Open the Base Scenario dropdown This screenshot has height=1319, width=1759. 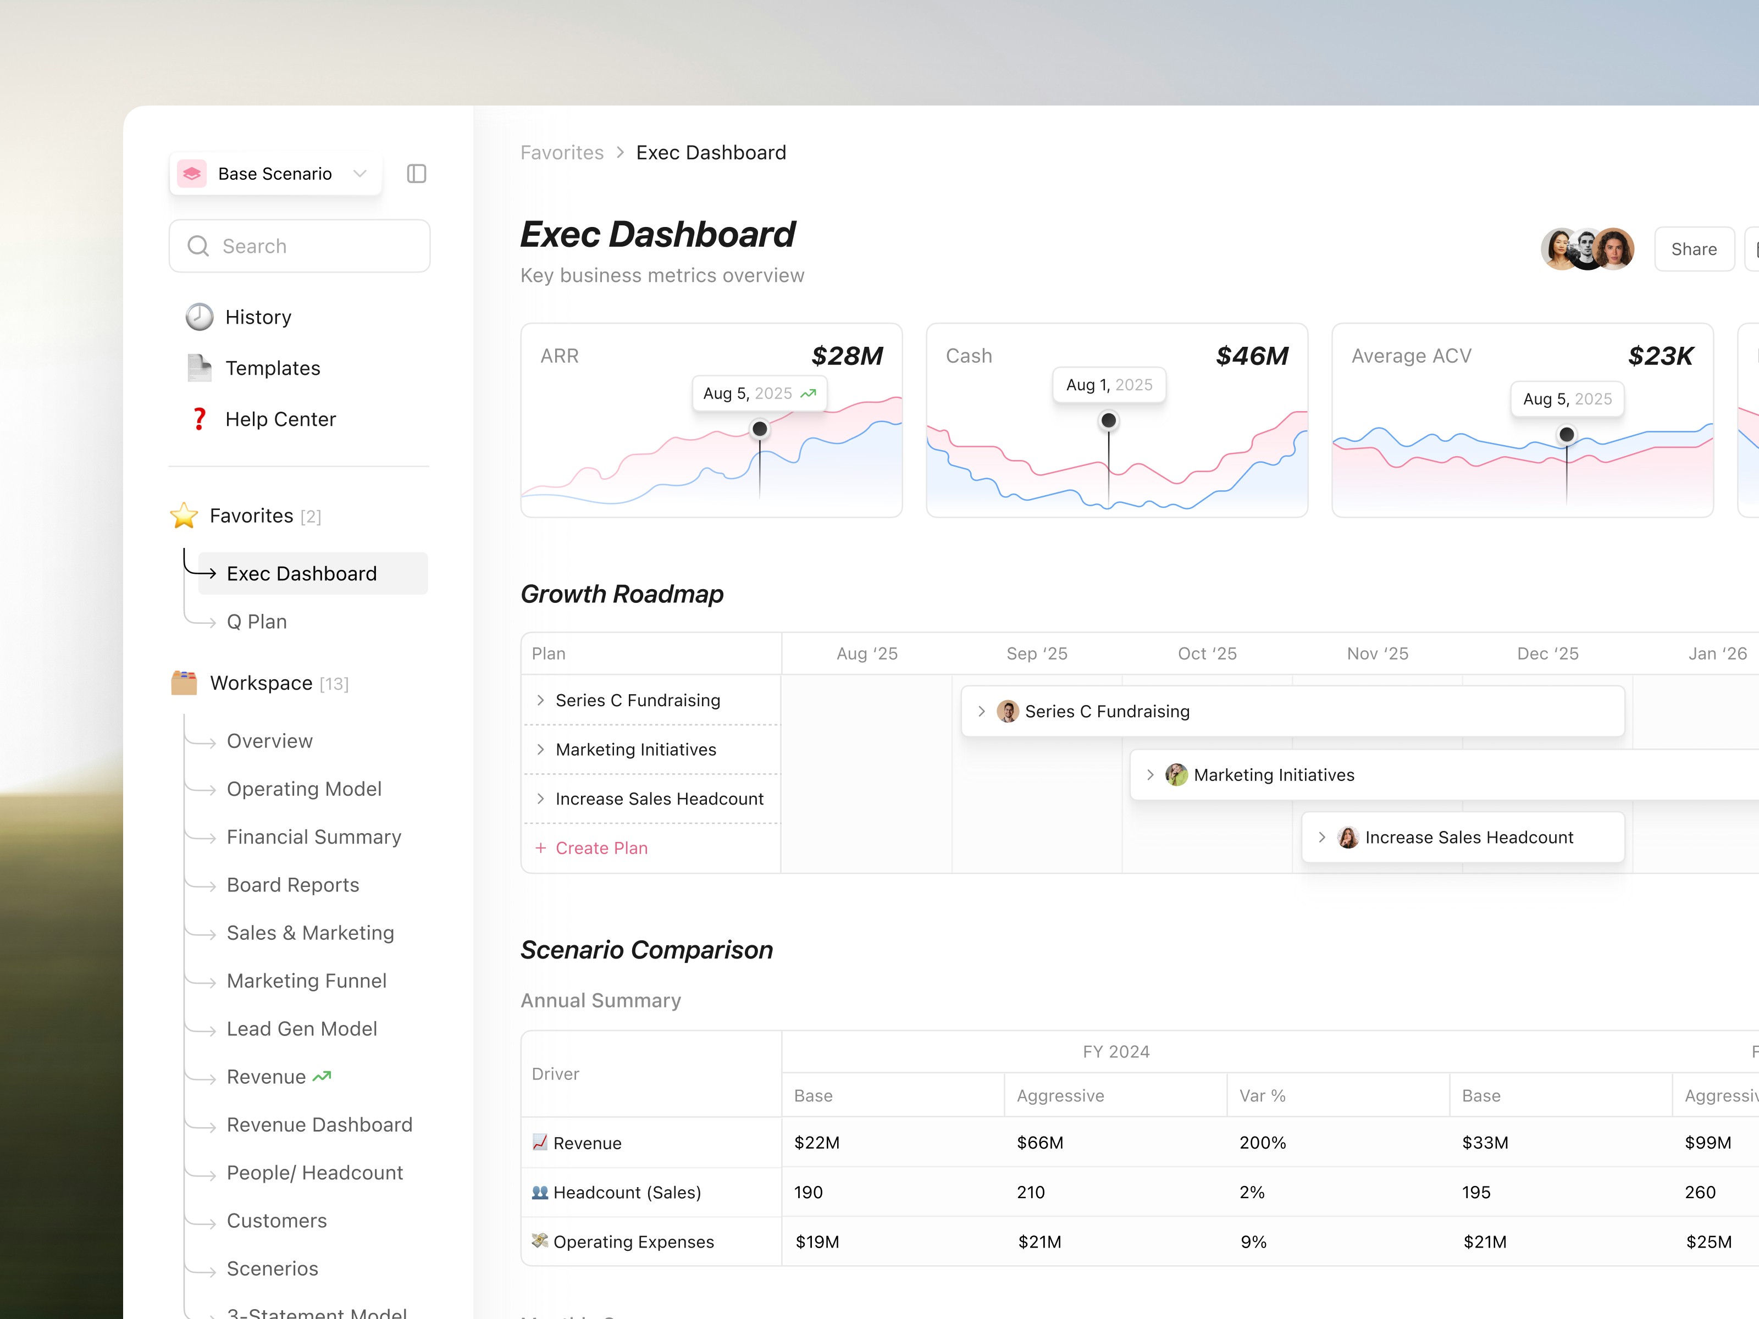(359, 173)
